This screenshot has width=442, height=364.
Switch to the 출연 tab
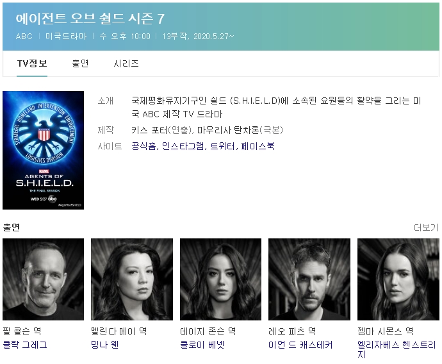80,63
